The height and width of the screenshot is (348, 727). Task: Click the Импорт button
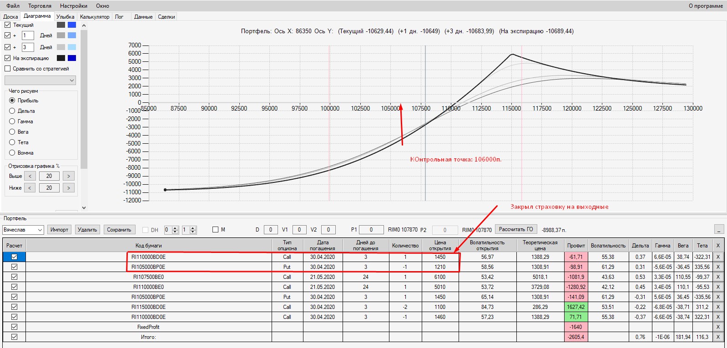(59, 230)
